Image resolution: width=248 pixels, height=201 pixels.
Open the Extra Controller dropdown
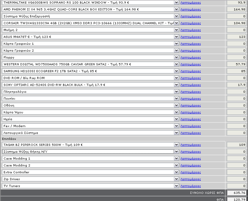click(90, 172)
